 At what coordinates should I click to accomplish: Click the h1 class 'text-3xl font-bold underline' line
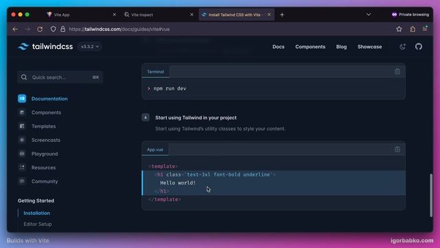point(214,174)
